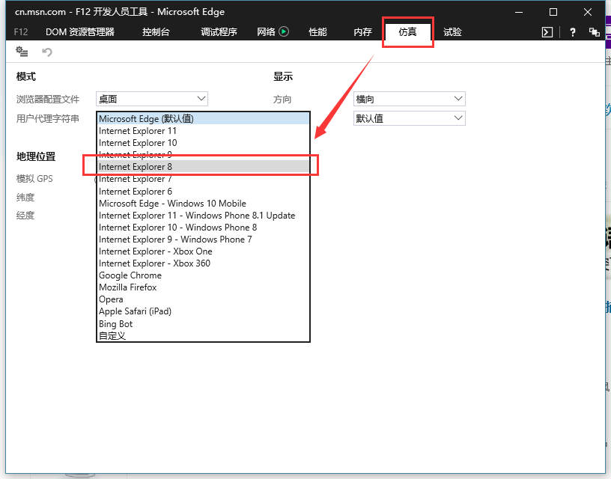611x479 pixels.
Task: Select Apple Safari (iPad) user agent
Action: [135, 311]
